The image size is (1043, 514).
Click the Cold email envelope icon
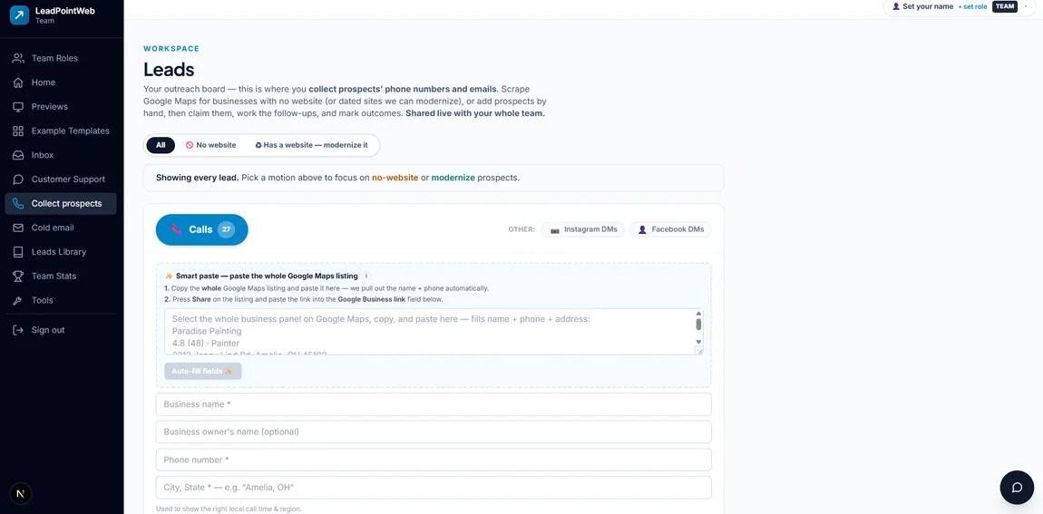(19, 228)
